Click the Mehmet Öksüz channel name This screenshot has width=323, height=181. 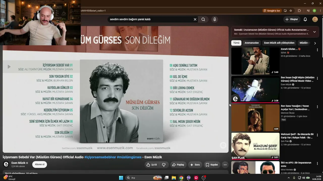tap(288, 113)
